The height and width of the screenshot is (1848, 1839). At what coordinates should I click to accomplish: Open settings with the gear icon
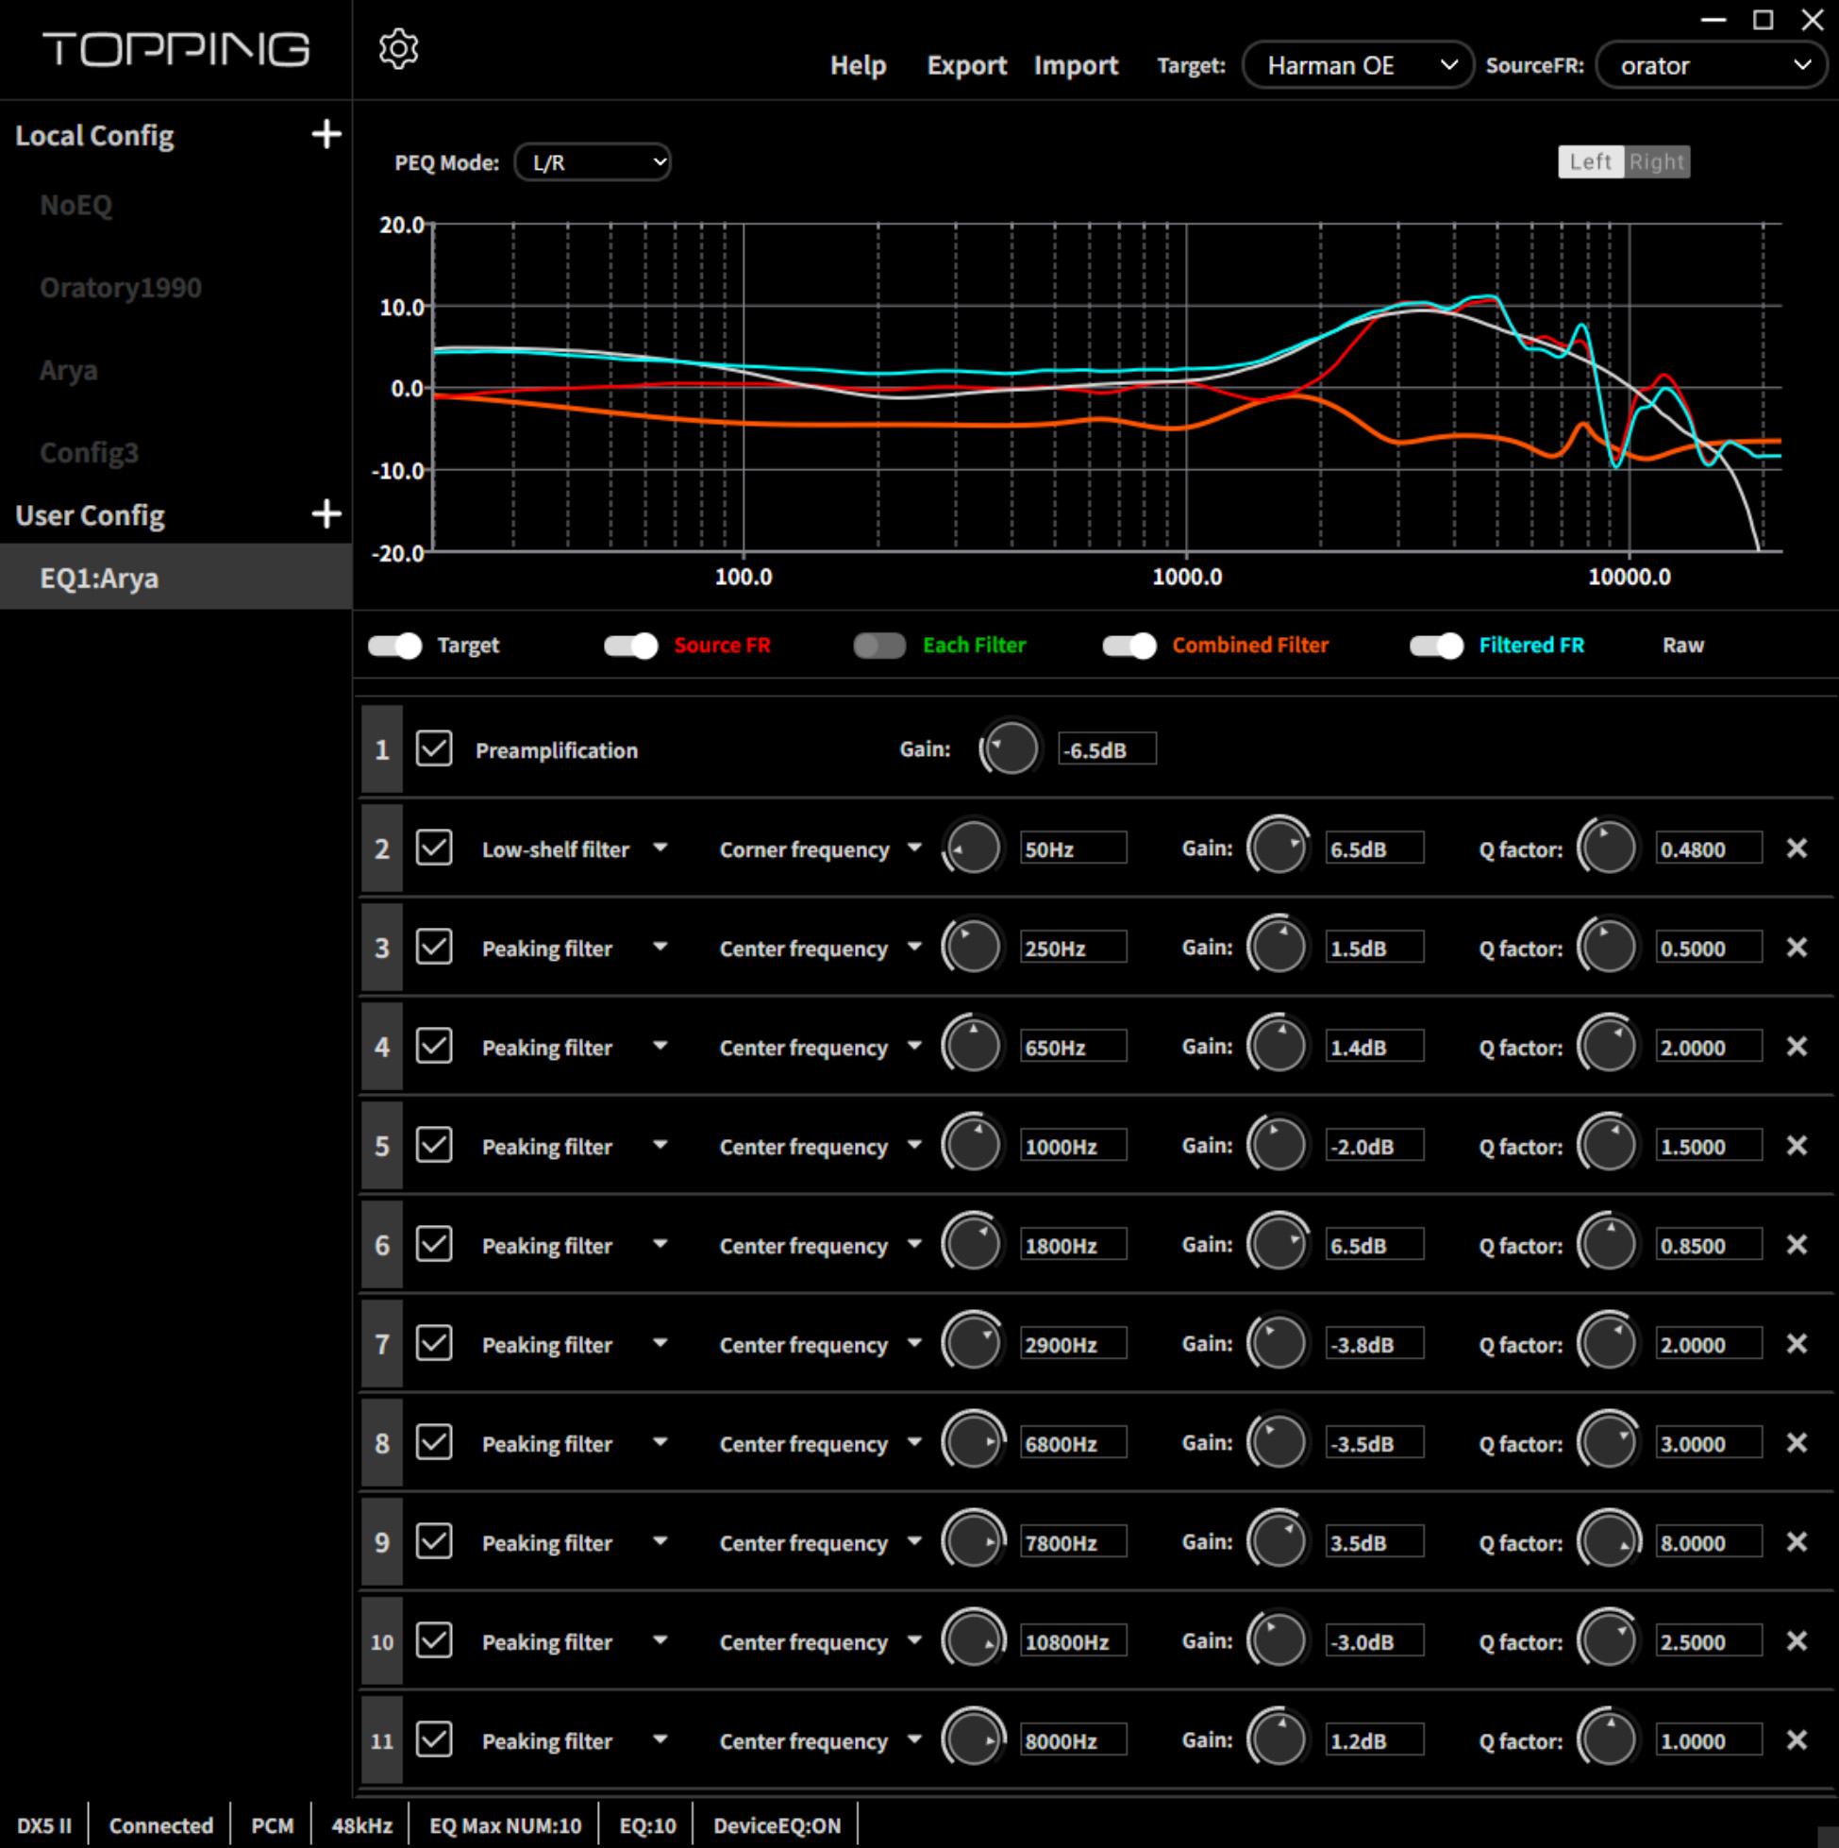coord(398,49)
